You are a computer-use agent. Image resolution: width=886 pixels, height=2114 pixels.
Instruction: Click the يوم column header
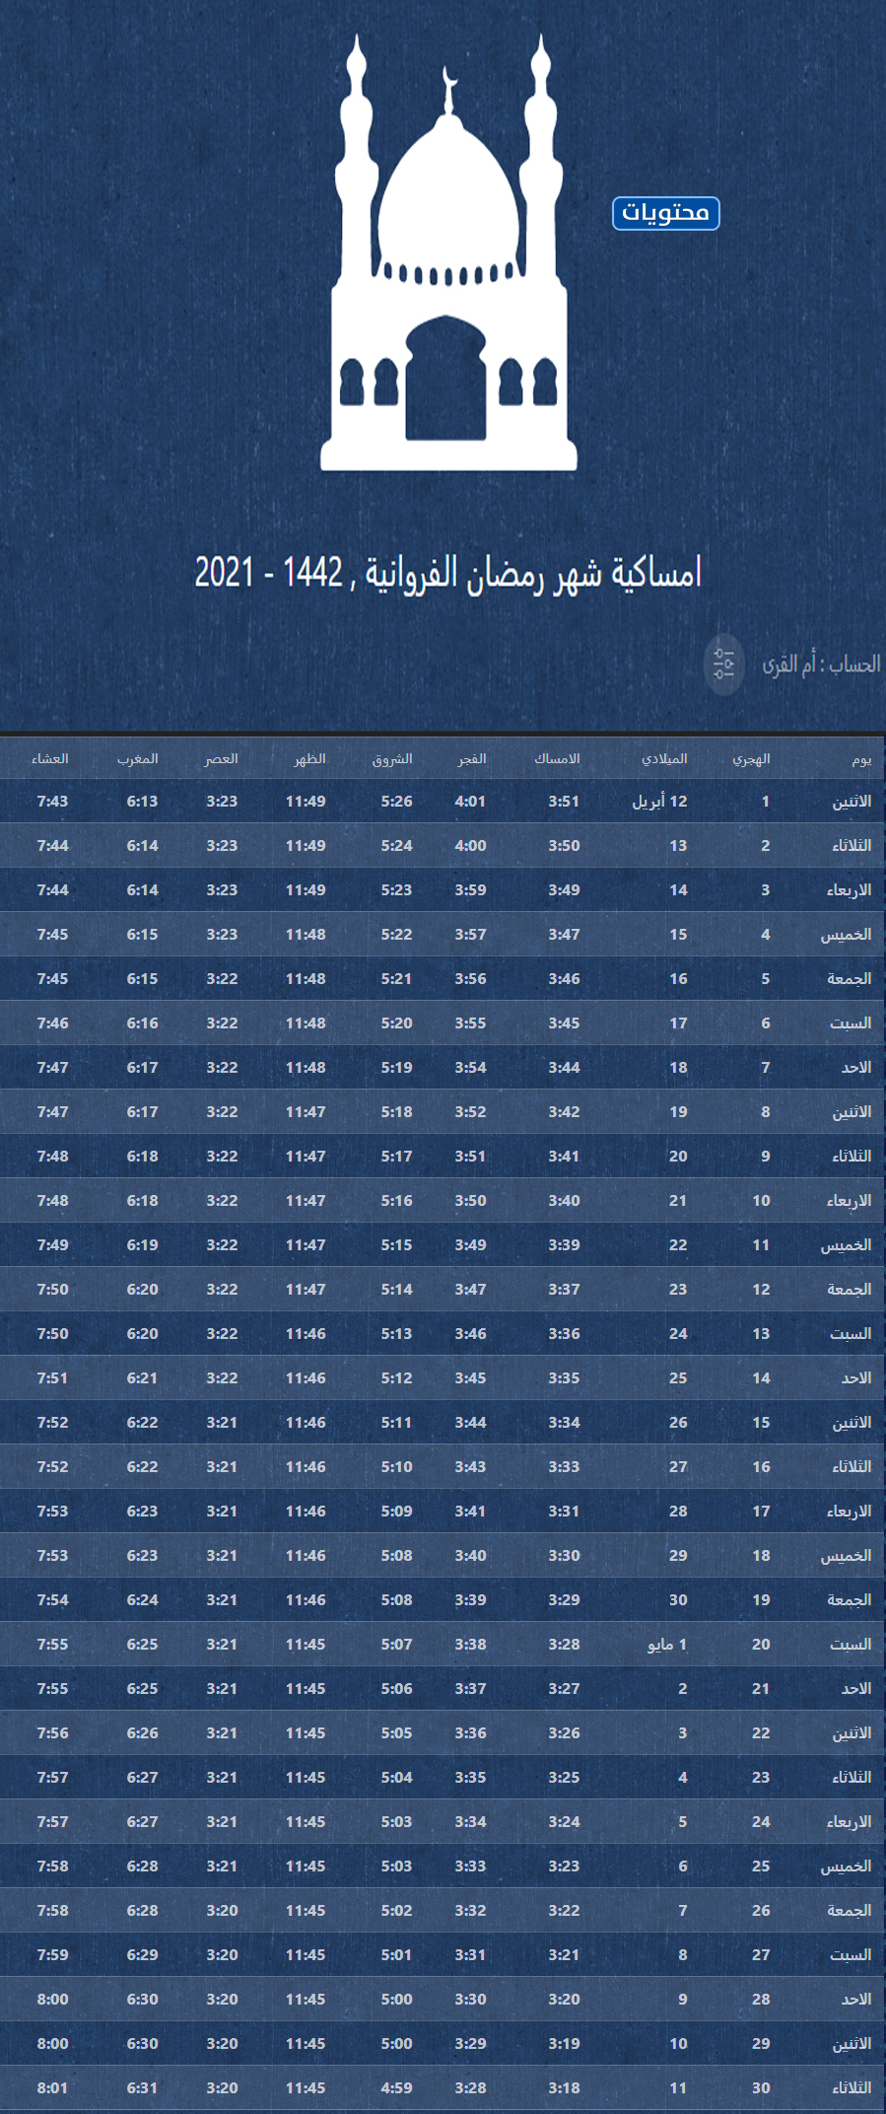pyautogui.click(x=861, y=758)
